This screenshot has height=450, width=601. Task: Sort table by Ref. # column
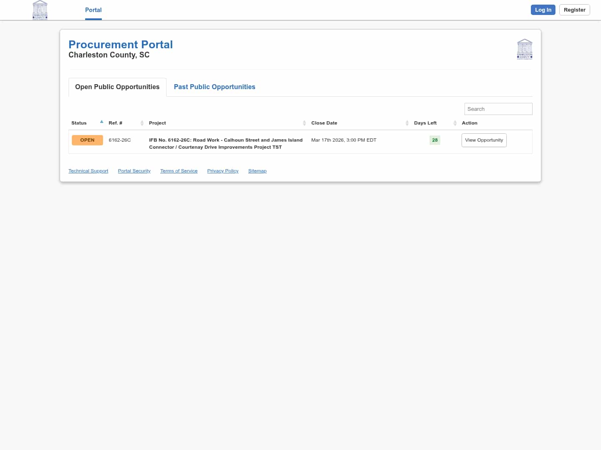click(116, 123)
